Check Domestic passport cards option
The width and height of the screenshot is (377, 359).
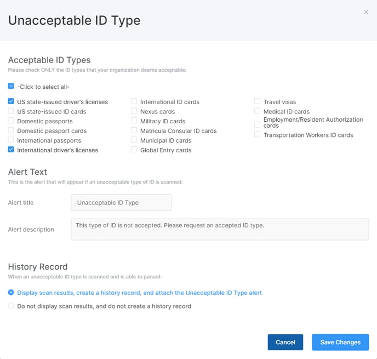tap(11, 130)
